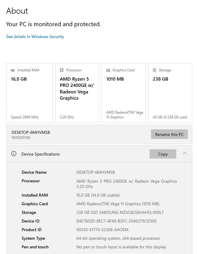Select the AMD Ryzen 5 PRO processor card title

click(x=77, y=88)
